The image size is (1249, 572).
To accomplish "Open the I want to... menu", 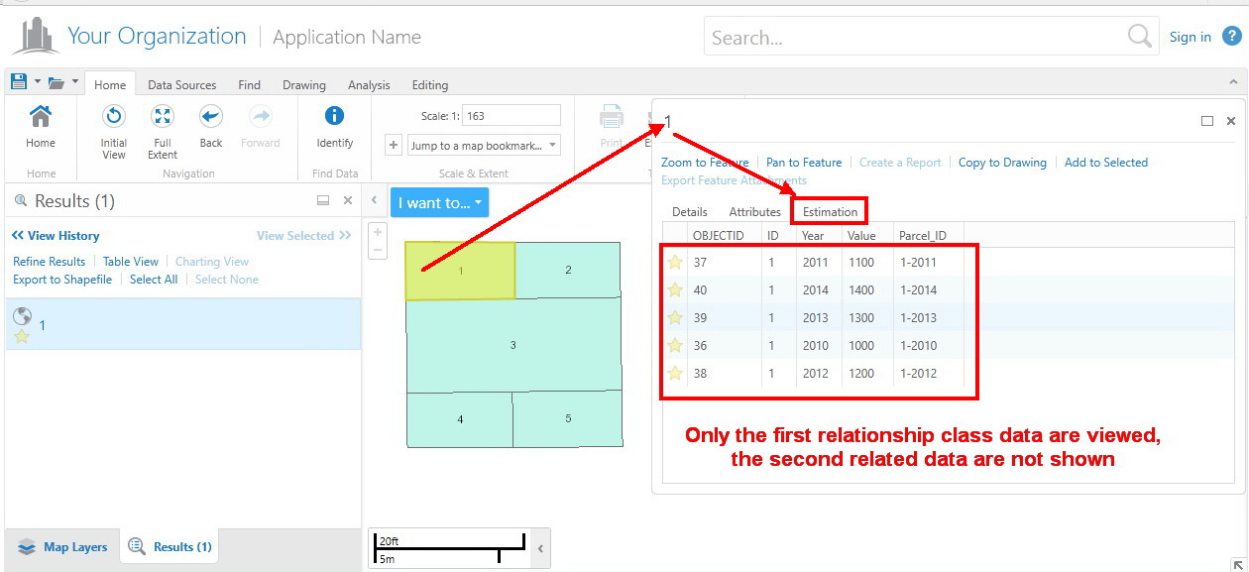I will pyautogui.click(x=439, y=202).
